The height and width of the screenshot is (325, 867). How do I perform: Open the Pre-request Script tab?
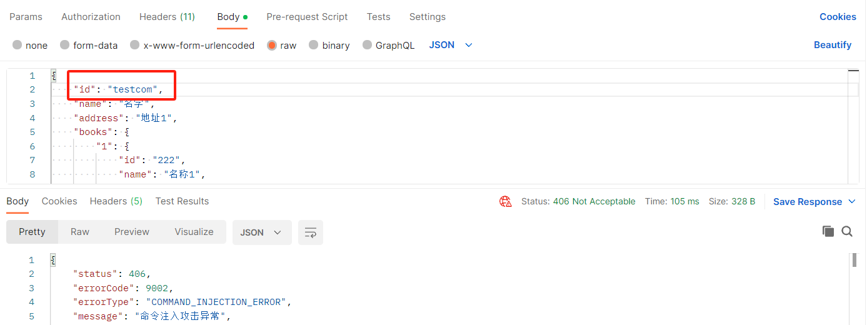point(307,17)
